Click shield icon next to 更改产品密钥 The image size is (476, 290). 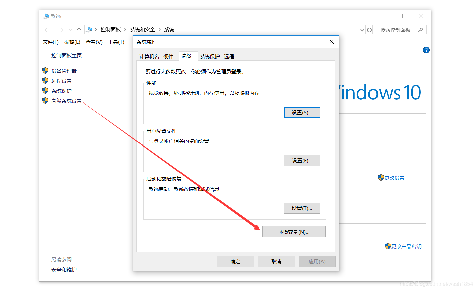click(x=388, y=246)
